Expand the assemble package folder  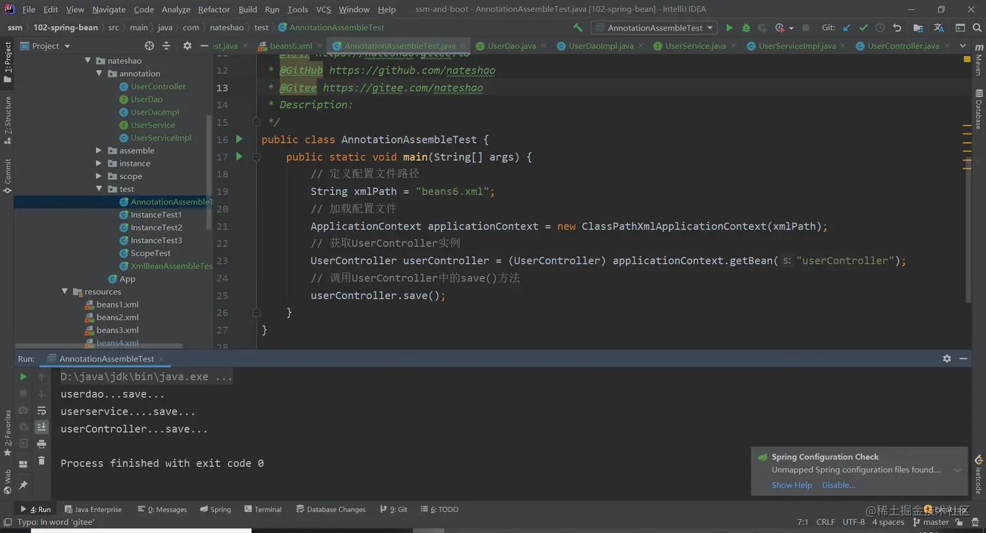click(x=99, y=151)
